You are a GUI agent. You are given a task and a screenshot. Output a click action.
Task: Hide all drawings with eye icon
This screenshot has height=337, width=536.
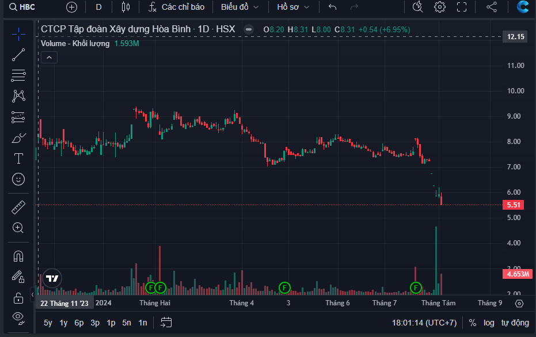[18, 316]
